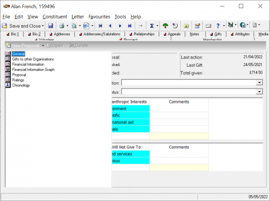Click the tag icon beside the tree

(175, 26)
